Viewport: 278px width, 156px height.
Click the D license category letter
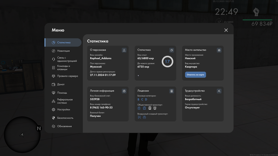(x=146, y=99)
